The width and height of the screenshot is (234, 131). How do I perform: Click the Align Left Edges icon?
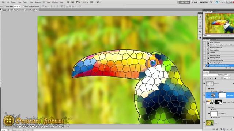pos(52,7)
